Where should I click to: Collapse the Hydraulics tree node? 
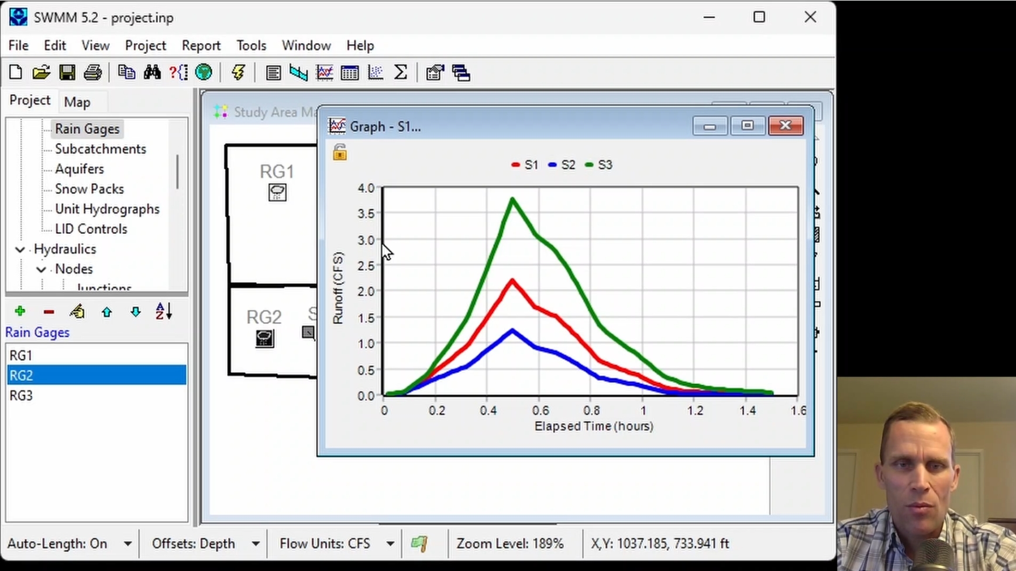point(20,250)
